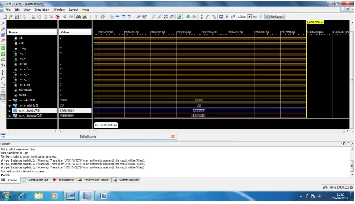The width and height of the screenshot is (355, 204).
Task: Click the Zoom In icon on left sidebar
Action: click(3, 23)
